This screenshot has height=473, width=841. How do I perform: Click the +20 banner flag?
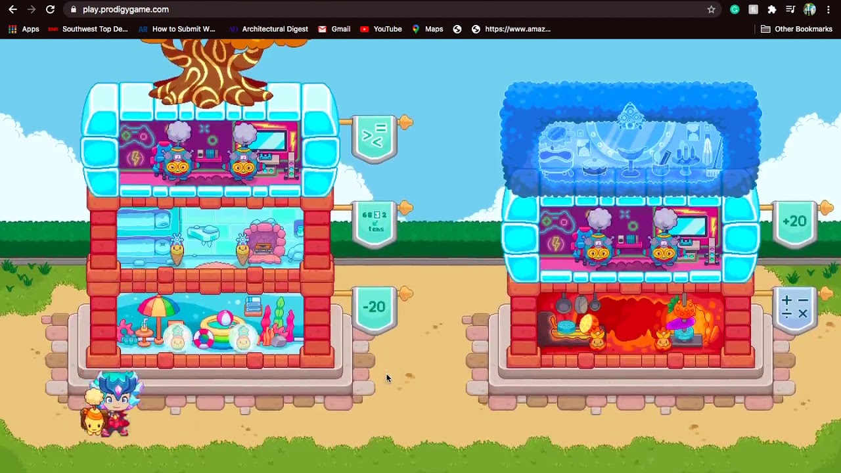795,224
